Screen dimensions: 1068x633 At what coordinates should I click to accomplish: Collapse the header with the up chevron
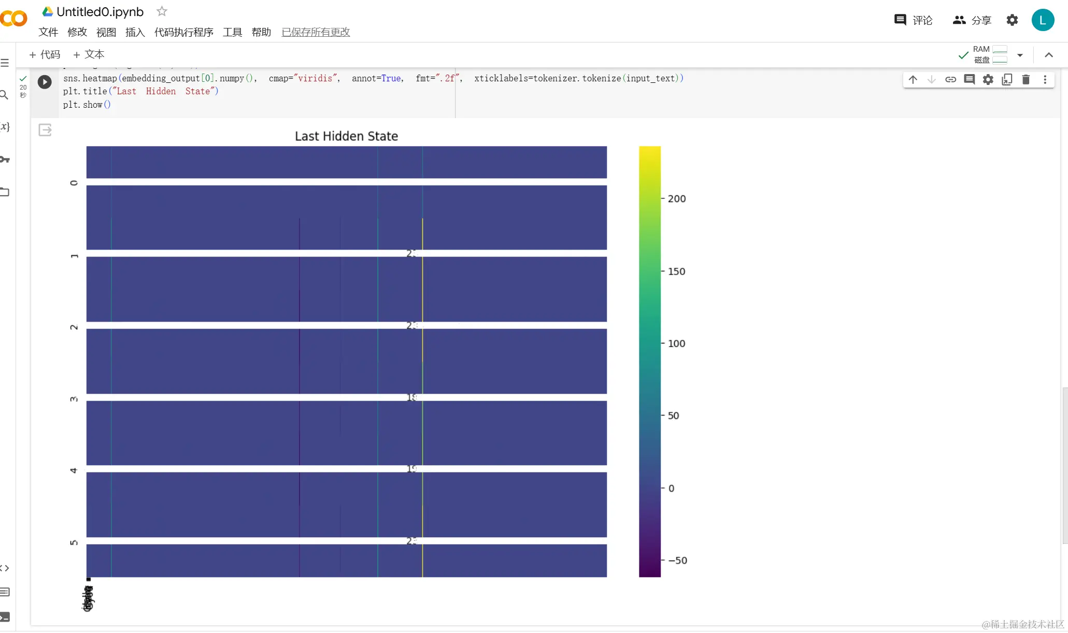tap(1049, 55)
